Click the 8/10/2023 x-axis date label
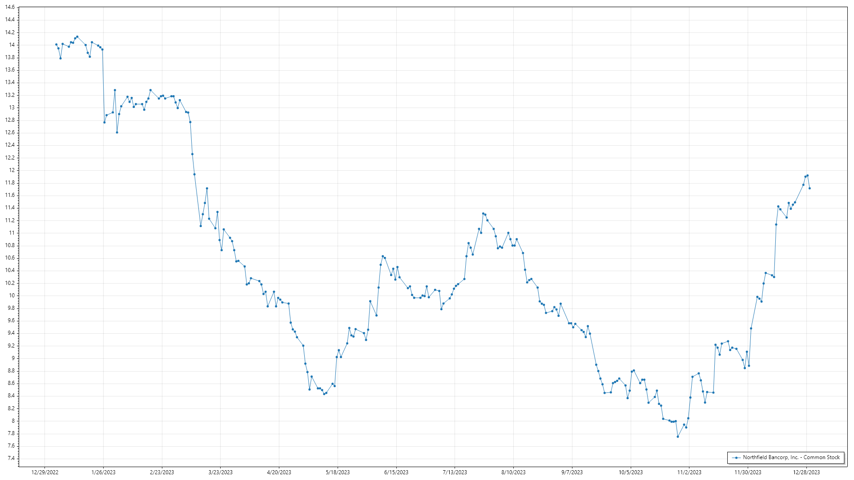Screen dimensions: 854x480 pyautogui.click(x=513, y=472)
